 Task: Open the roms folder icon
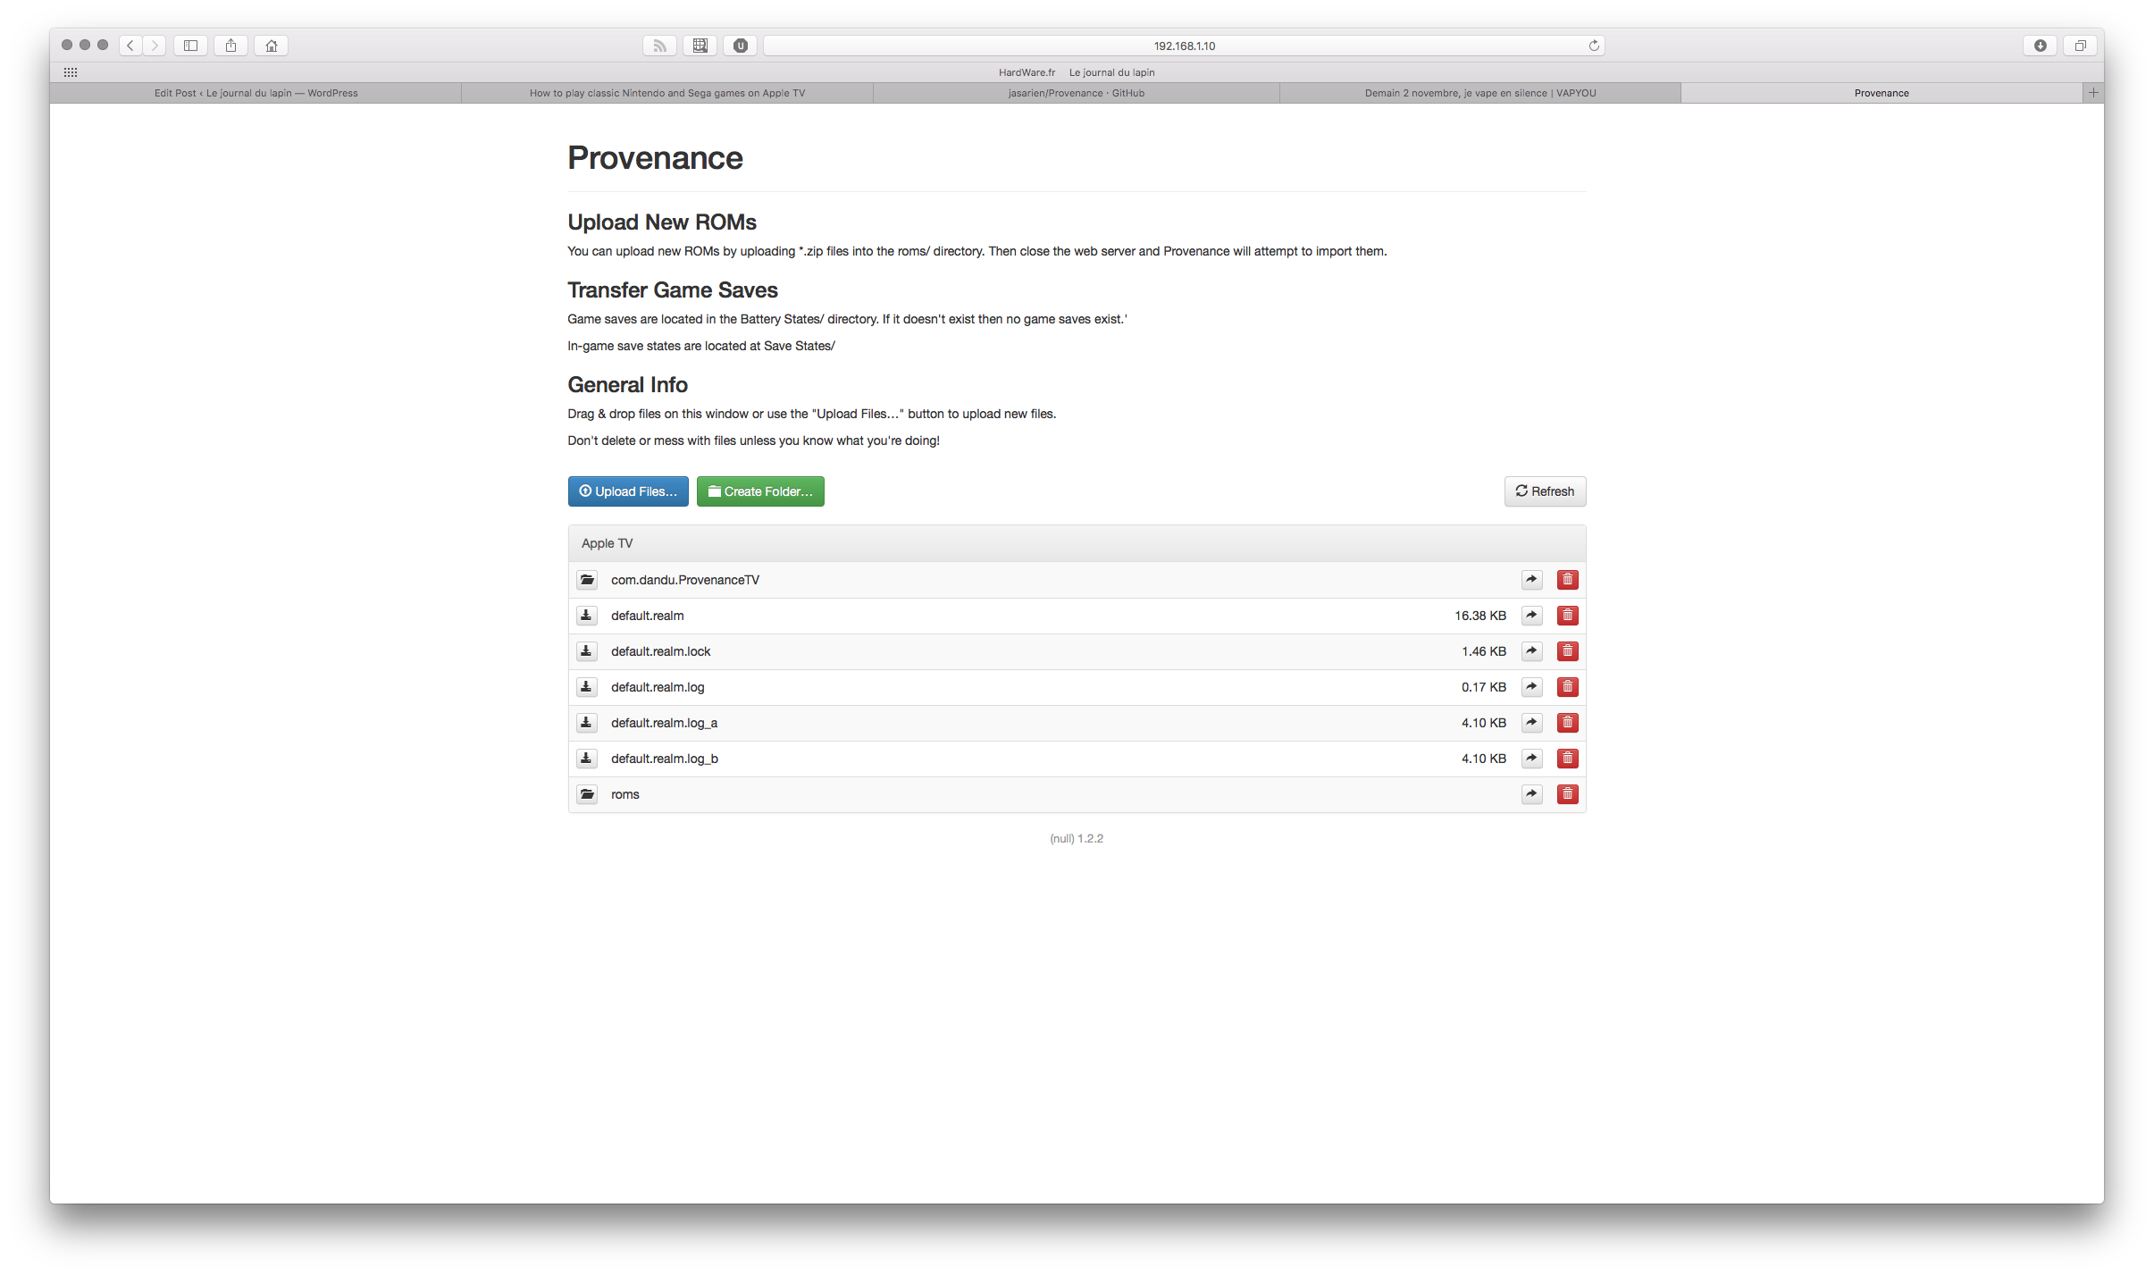586,794
